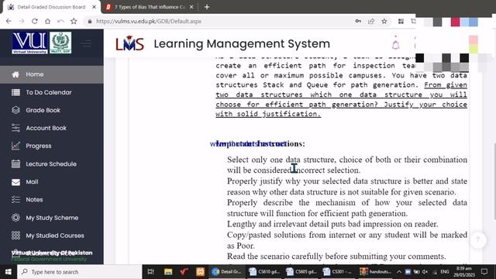Image resolution: width=496 pixels, height=279 pixels.
Task: Close the 7 Types of Bias tab
Action: coord(191,7)
